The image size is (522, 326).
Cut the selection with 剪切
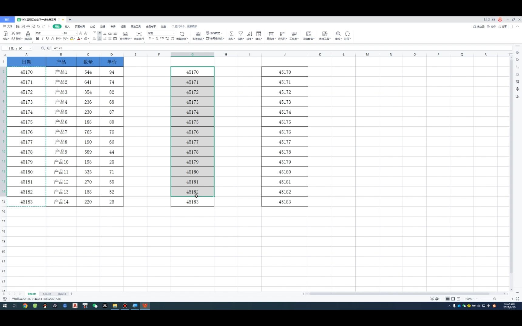tap(16, 33)
